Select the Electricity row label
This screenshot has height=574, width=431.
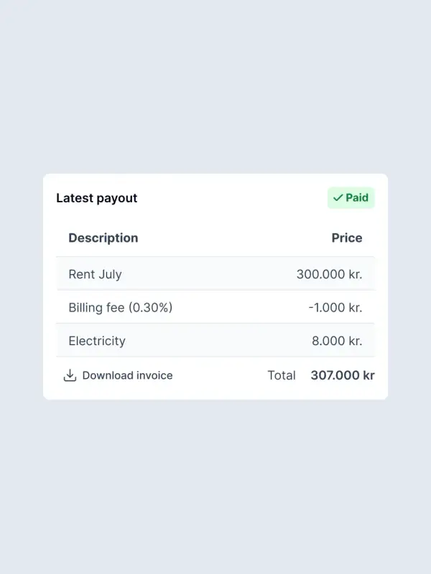tap(96, 341)
